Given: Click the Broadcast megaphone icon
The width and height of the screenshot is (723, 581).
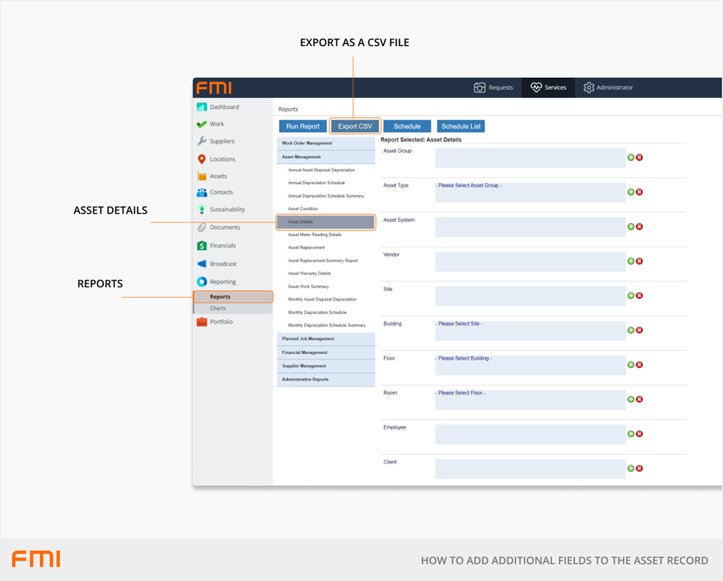Looking at the screenshot, I should coord(202,263).
